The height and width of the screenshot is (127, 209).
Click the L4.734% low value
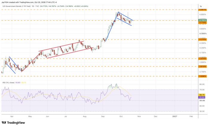click(61, 6)
